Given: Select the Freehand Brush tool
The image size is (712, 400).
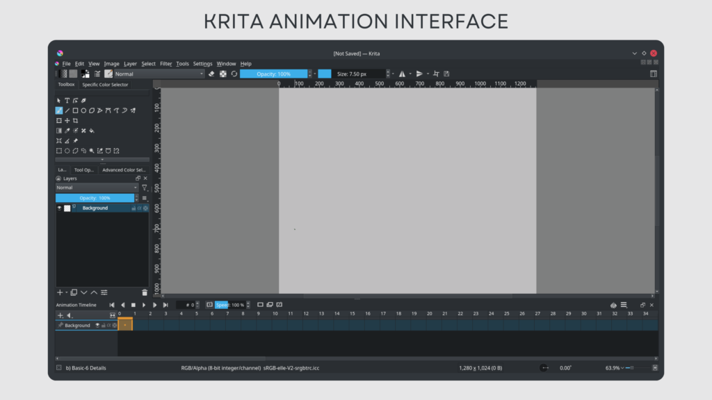Looking at the screenshot, I should click(x=59, y=110).
